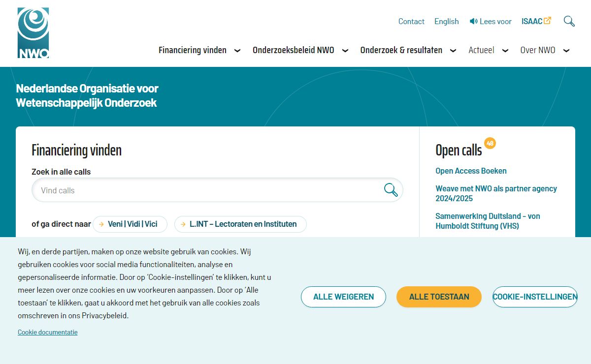Switch language to English
Viewport: 591px width, 364px height.
(x=447, y=21)
